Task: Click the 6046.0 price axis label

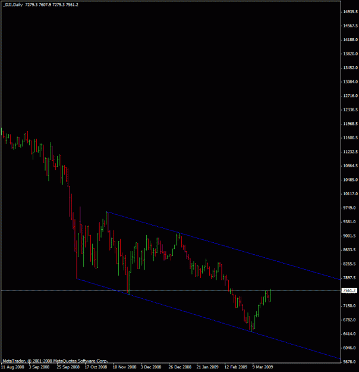Action: click(349, 348)
